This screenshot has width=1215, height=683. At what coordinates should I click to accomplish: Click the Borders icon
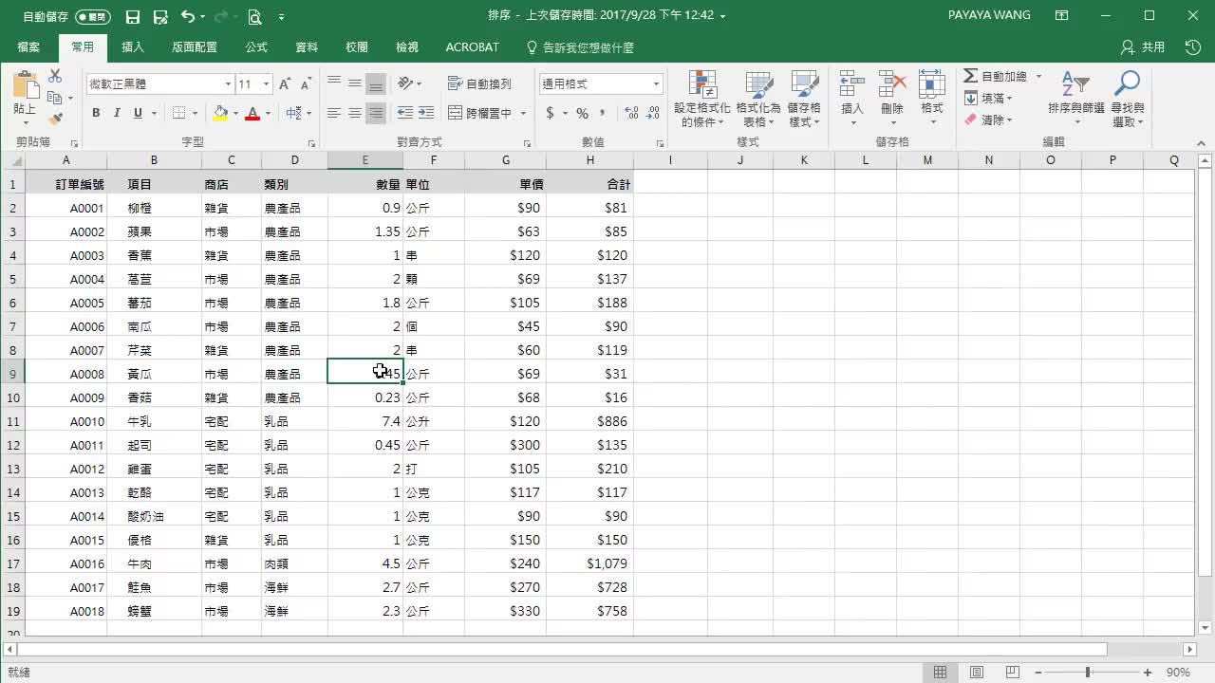click(x=179, y=113)
